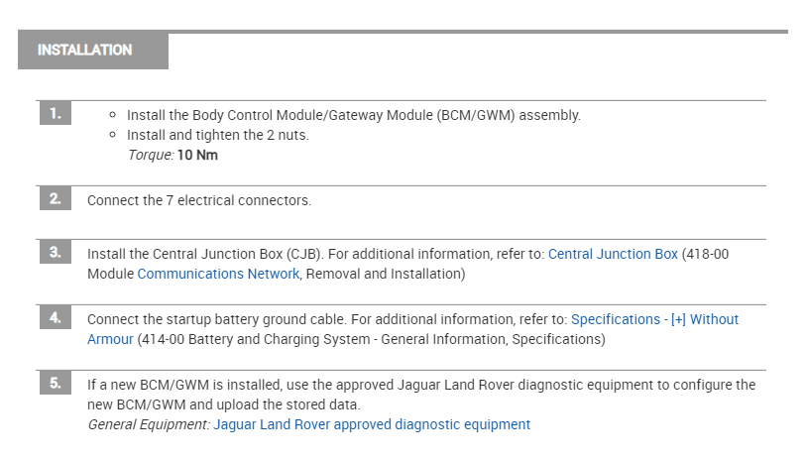
Task: Click the 'Install and tighten the 2 nuts' bullet
Action: 218,135
